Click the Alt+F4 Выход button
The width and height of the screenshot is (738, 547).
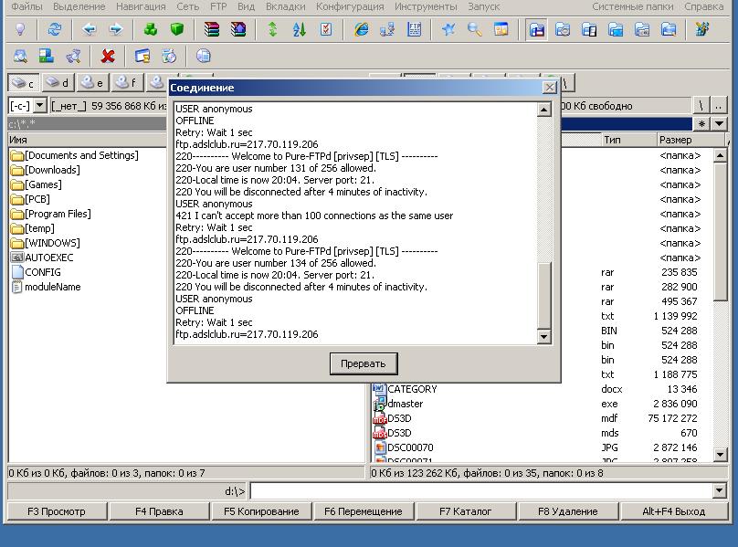click(673, 511)
